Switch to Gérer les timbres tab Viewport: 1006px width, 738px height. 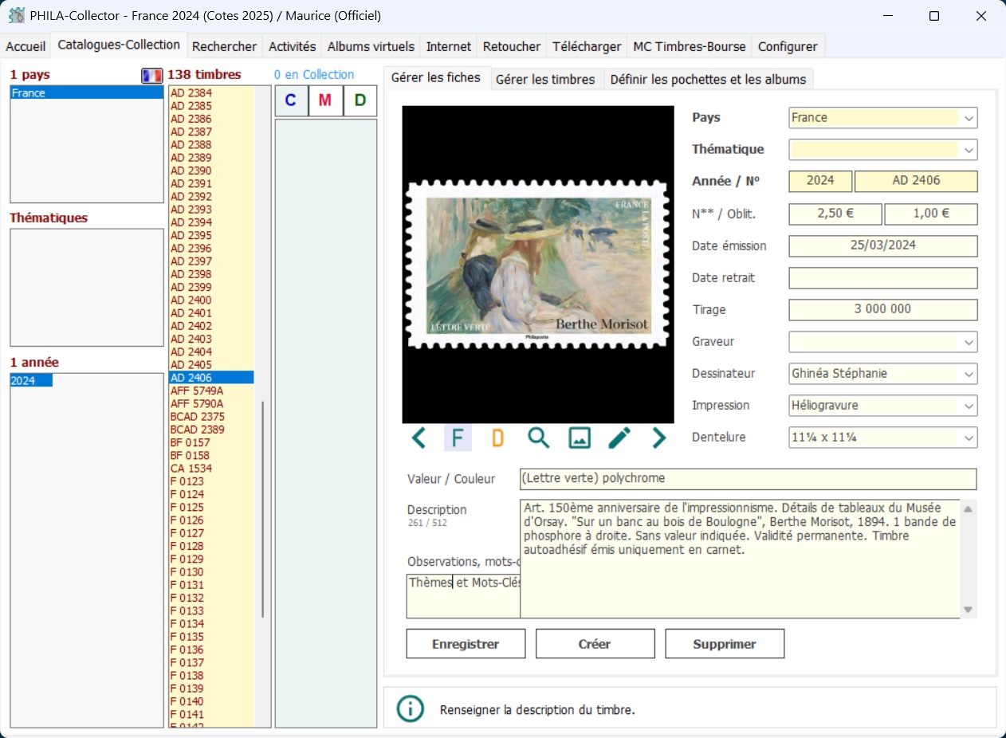[545, 79]
